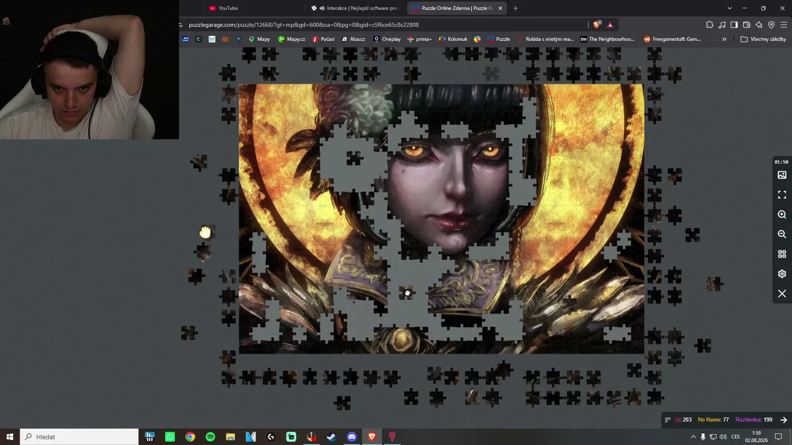
Task: Zoom in on the puzzle board
Action: 782,214
